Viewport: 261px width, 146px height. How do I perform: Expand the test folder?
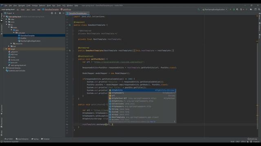[x=9, y=46]
